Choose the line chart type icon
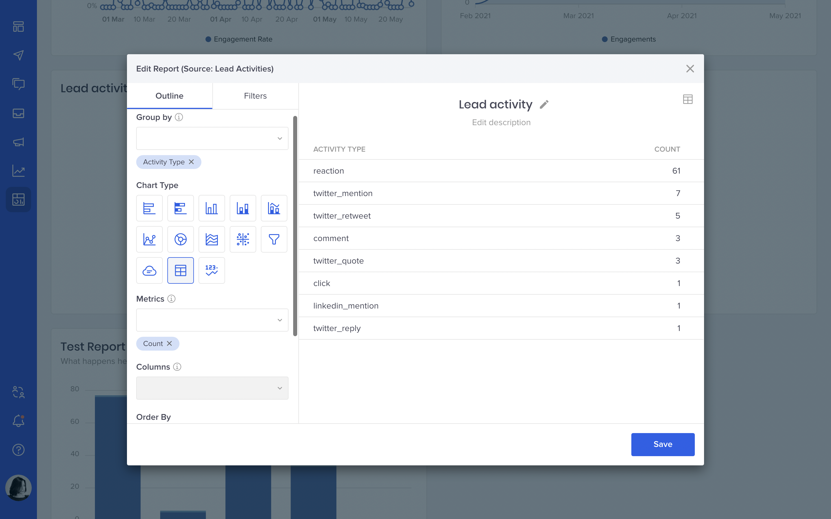Image resolution: width=831 pixels, height=519 pixels. pos(149,239)
